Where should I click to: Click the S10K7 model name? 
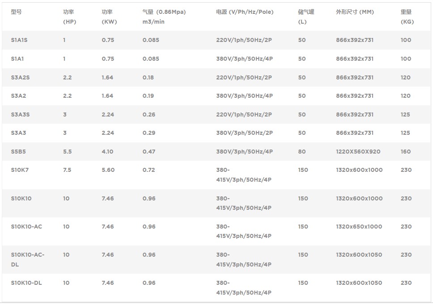coord(20,170)
